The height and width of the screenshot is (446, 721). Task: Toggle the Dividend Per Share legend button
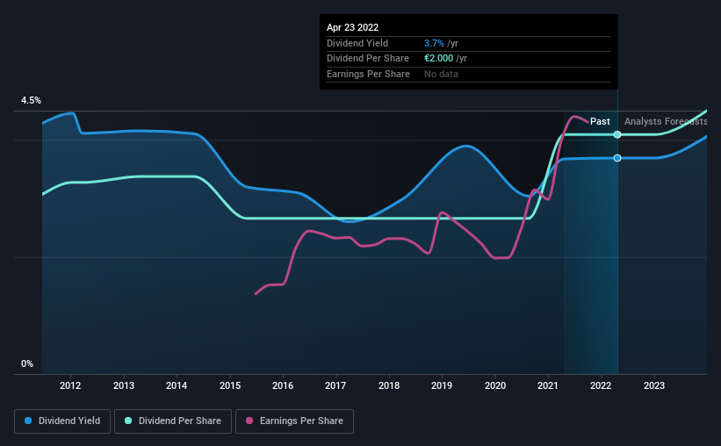[173, 421]
